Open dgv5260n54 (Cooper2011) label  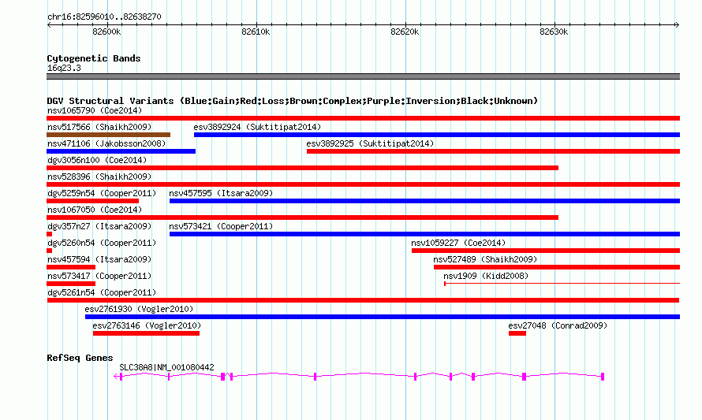[102, 243]
